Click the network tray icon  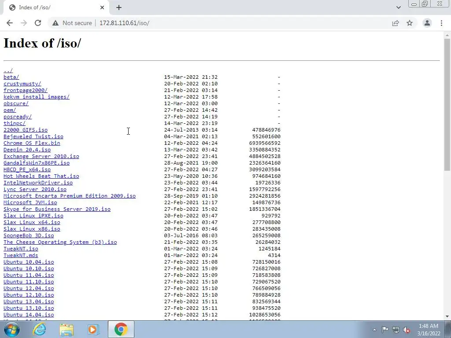click(x=396, y=330)
